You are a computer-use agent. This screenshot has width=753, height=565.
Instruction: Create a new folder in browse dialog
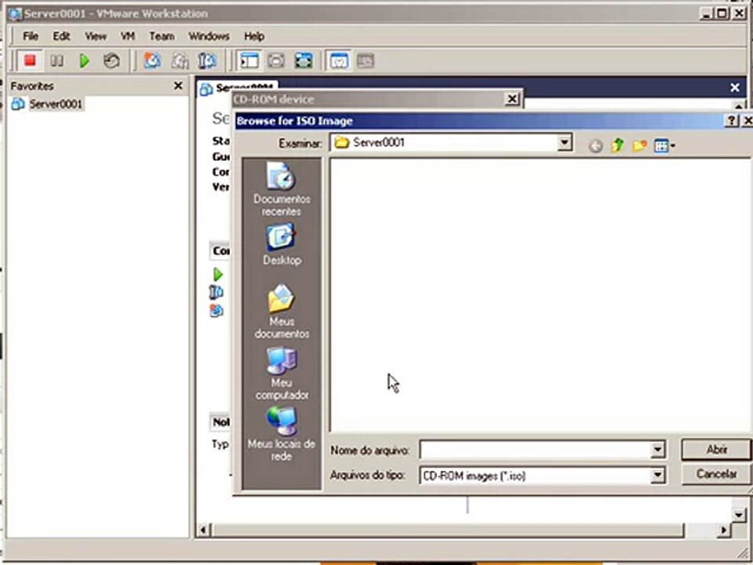tap(639, 145)
